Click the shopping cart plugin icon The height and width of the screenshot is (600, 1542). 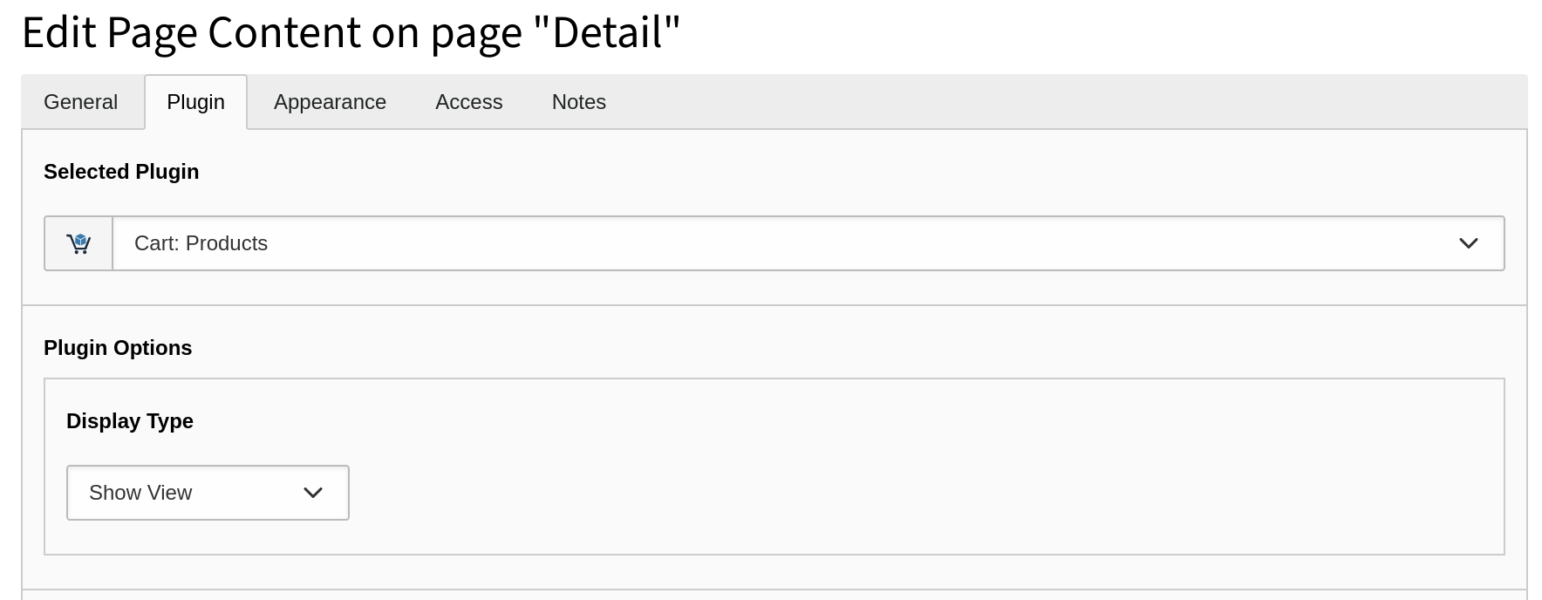point(78,243)
